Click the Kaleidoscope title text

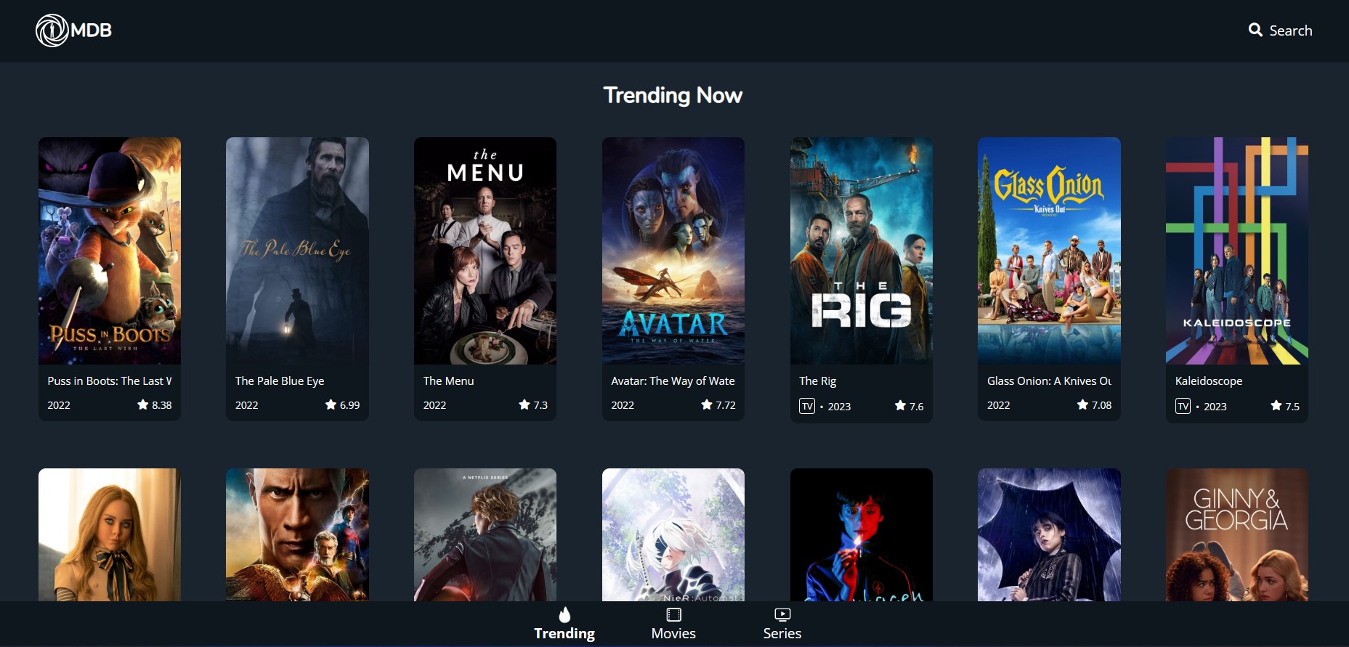1209,381
